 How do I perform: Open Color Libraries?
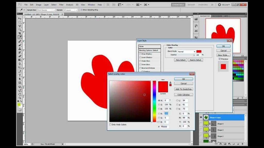184,95
